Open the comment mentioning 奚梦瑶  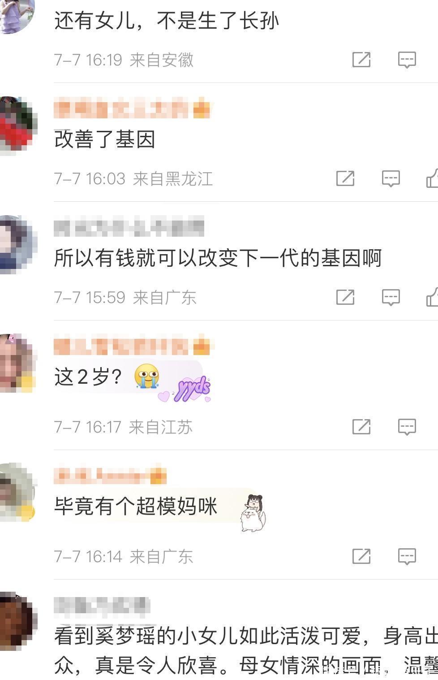coord(246,650)
